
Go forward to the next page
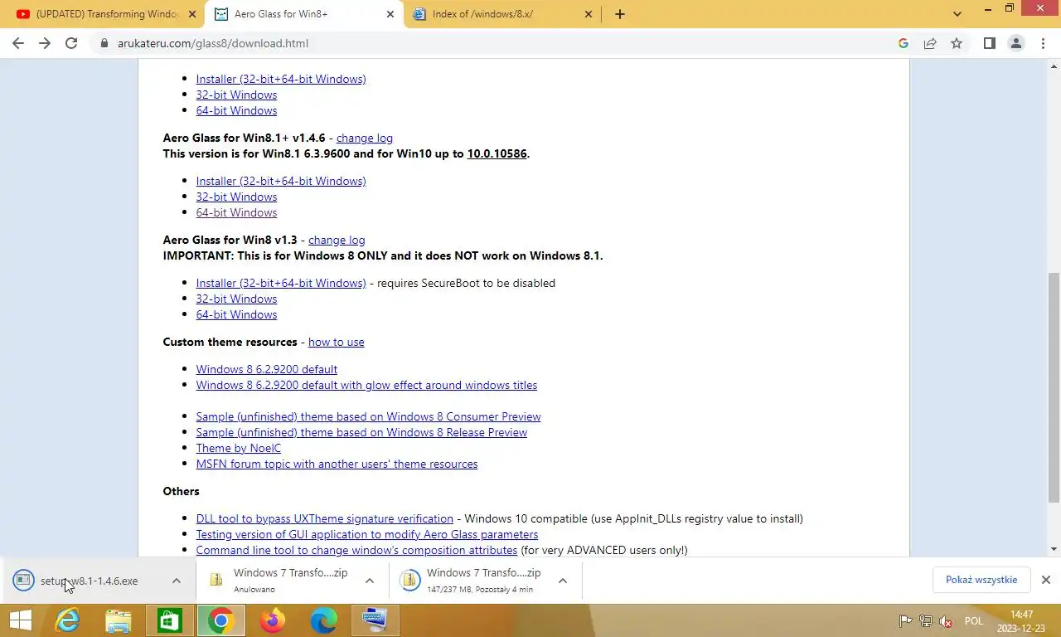(45, 43)
